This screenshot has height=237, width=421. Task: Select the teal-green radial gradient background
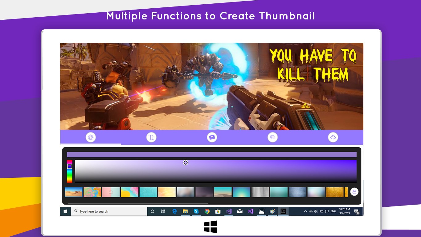click(x=242, y=192)
